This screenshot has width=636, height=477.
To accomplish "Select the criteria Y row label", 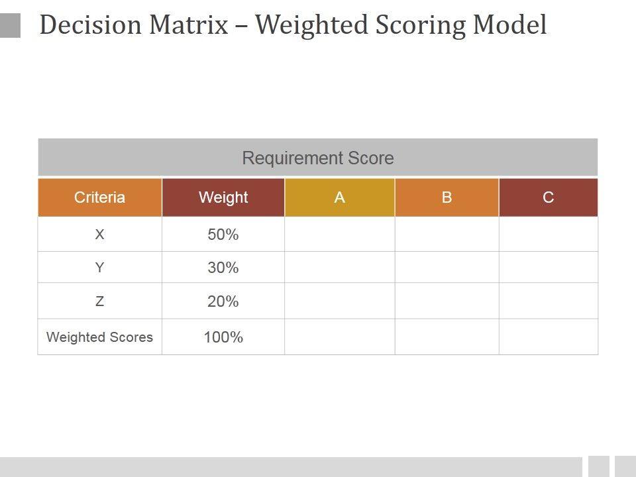I will click(99, 268).
